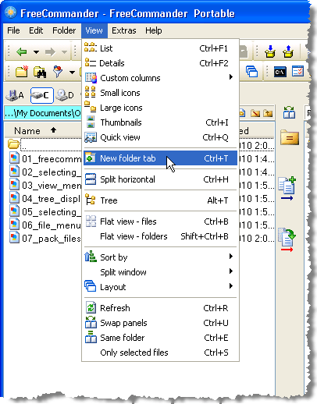Screen dimensions: 317x404
Task: Toggle Flat view - files
Action: [160, 221]
